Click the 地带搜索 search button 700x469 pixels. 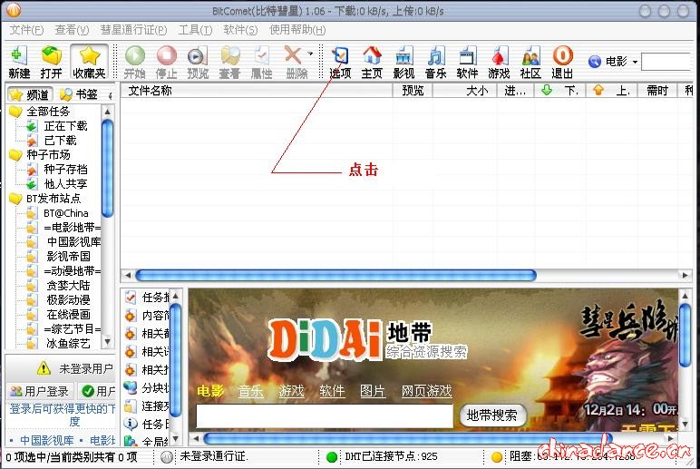(x=492, y=415)
